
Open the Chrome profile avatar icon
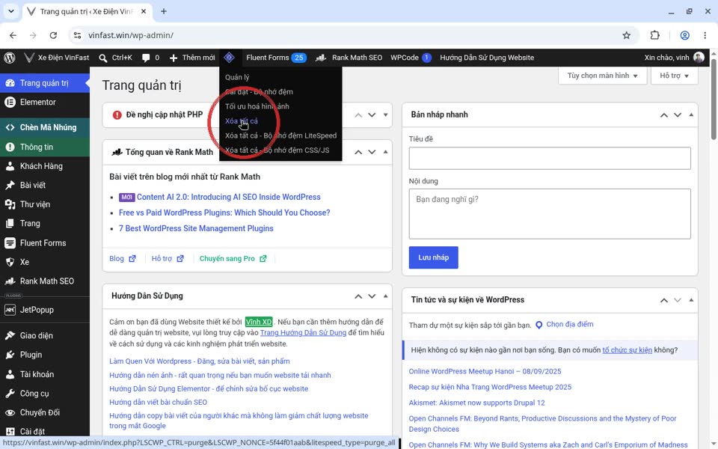coord(684,35)
